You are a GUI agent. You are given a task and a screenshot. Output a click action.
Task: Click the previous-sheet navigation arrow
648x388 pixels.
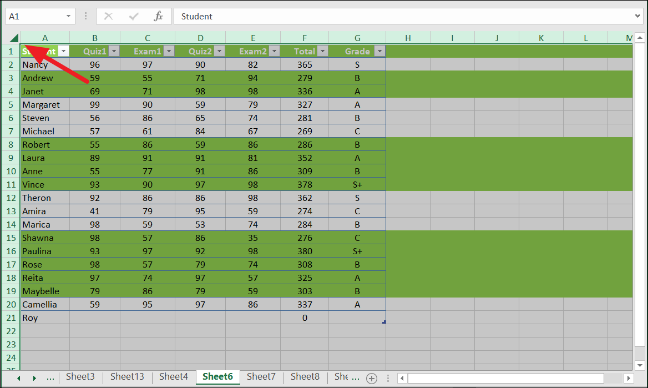click(18, 377)
